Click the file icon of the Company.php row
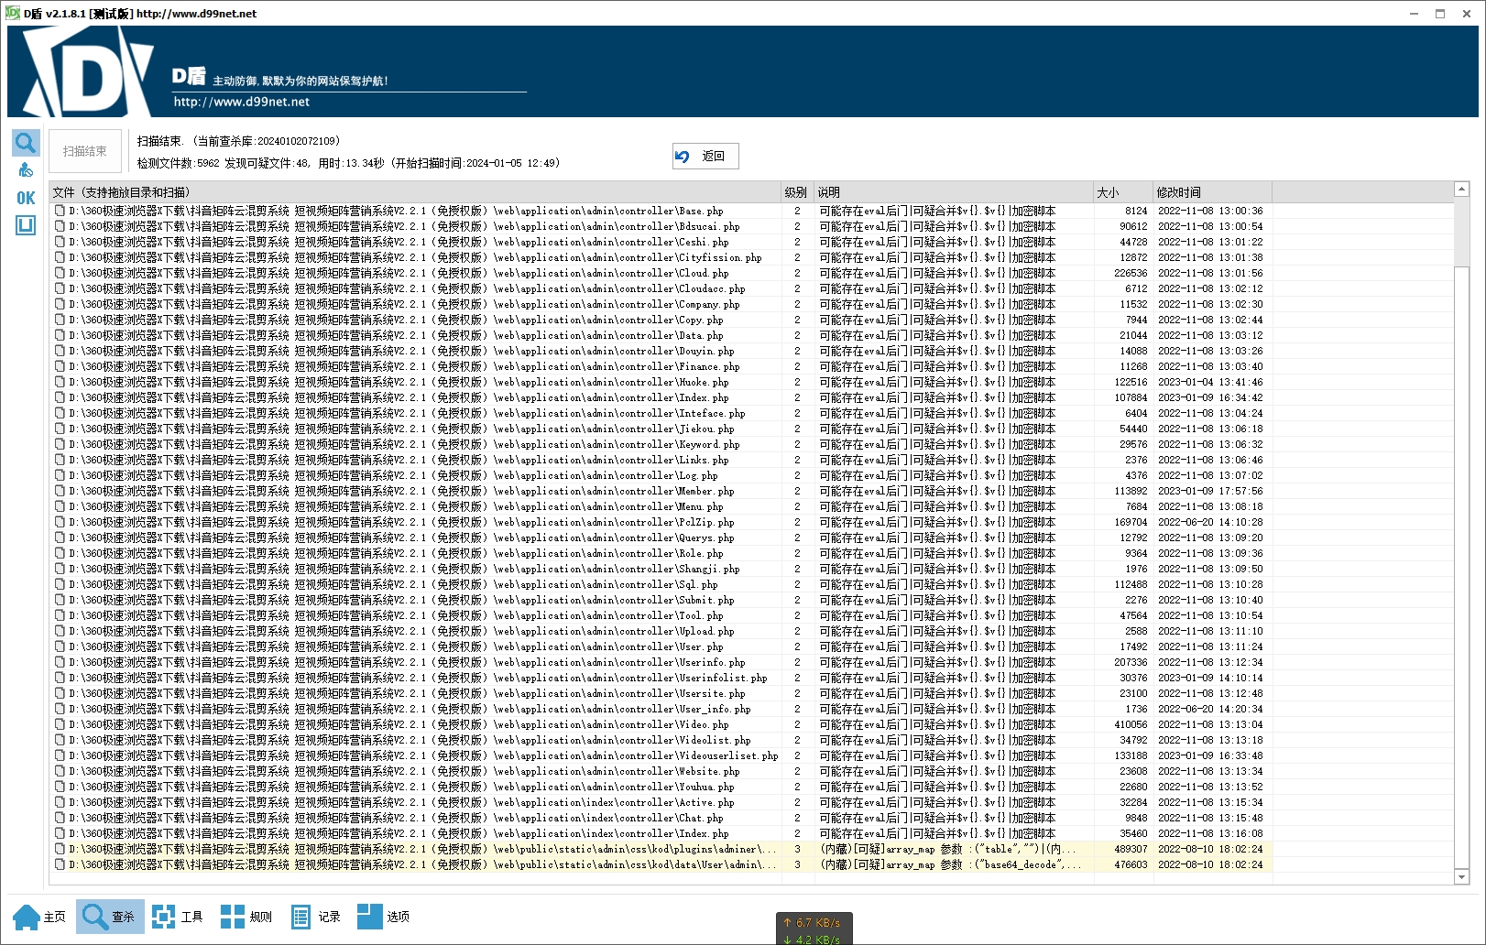Screen dimensions: 1486x945 (x=60, y=304)
